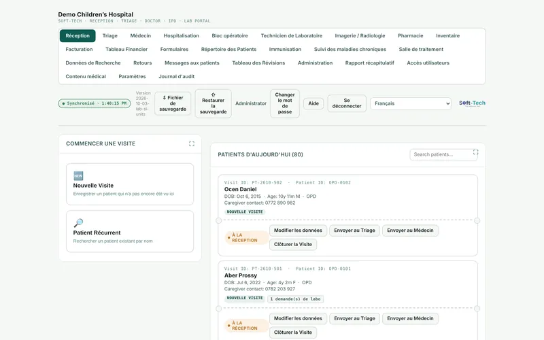Click Changer le mot de passe button
The image size is (544, 340).
(x=285, y=103)
